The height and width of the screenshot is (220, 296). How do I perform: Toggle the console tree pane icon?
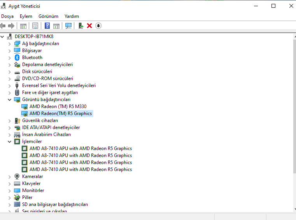tap(23, 26)
